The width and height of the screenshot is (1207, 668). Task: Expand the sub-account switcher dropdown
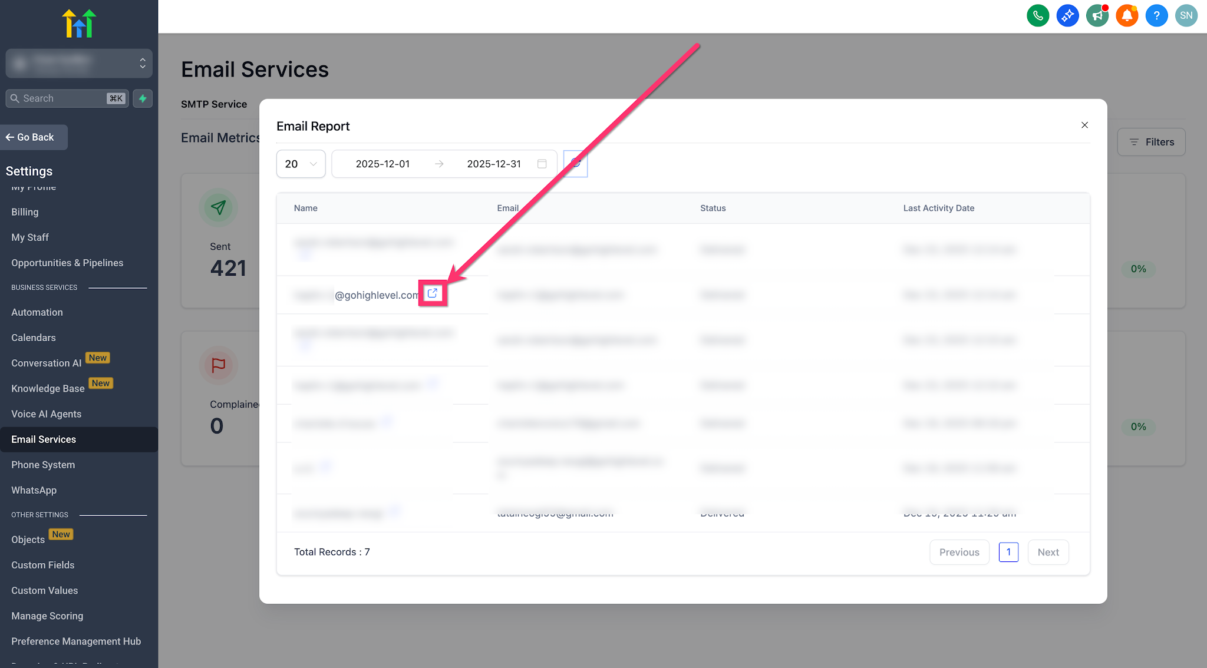[79, 63]
